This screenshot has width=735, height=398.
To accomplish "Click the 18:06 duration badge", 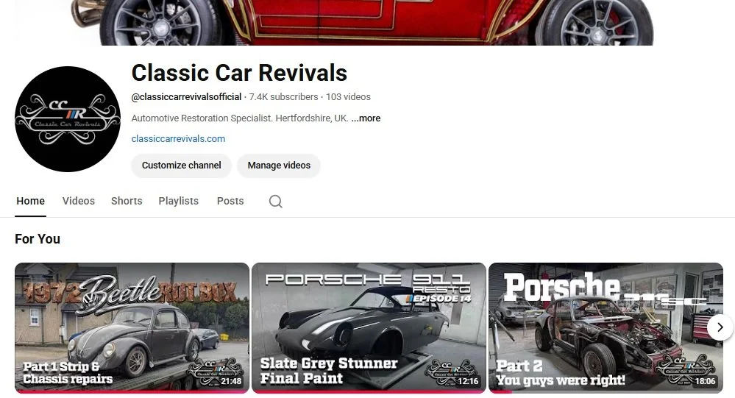I will pos(706,382).
